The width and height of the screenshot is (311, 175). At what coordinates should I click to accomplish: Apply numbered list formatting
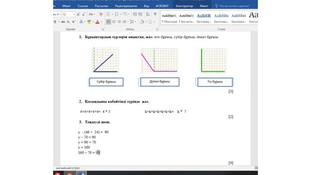click(x=117, y=14)
